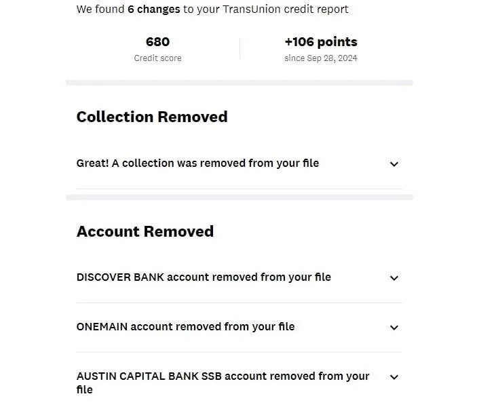Select the Account Removed section heading
This screenshot has height=409, width=479.
coord(145,231)
